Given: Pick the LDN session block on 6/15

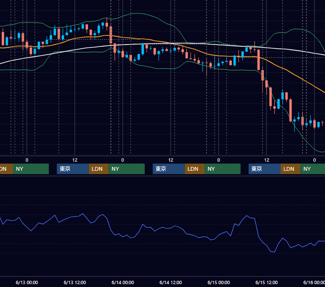Looking at the screenshot, I should pos(291,169).
